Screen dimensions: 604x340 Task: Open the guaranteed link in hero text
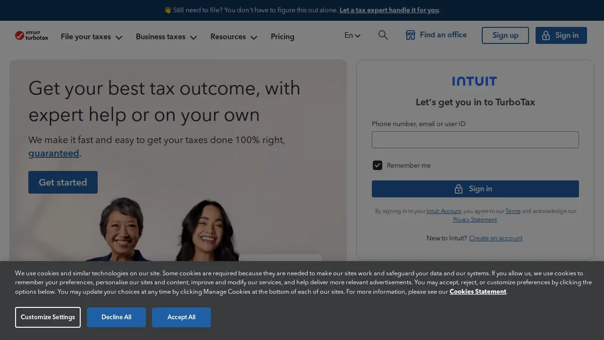tap(54, 153)
